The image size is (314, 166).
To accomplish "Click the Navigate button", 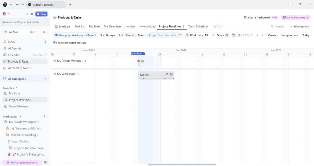I will tap(62, 26).
